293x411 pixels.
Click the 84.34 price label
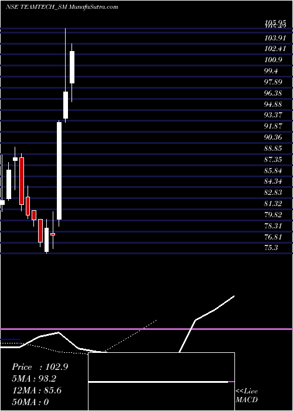(274, 181)
